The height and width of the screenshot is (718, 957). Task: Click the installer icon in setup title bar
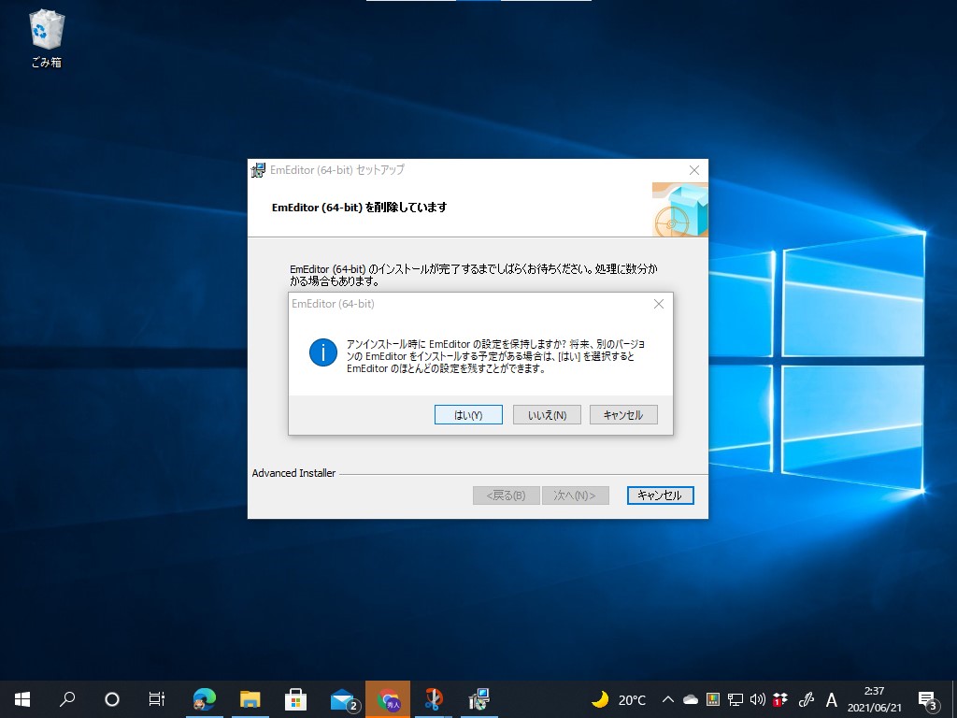[259, 170]
